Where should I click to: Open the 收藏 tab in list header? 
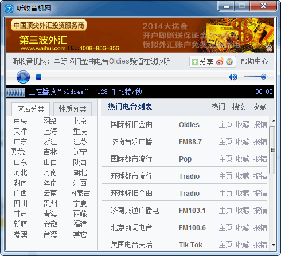(259, 107)
